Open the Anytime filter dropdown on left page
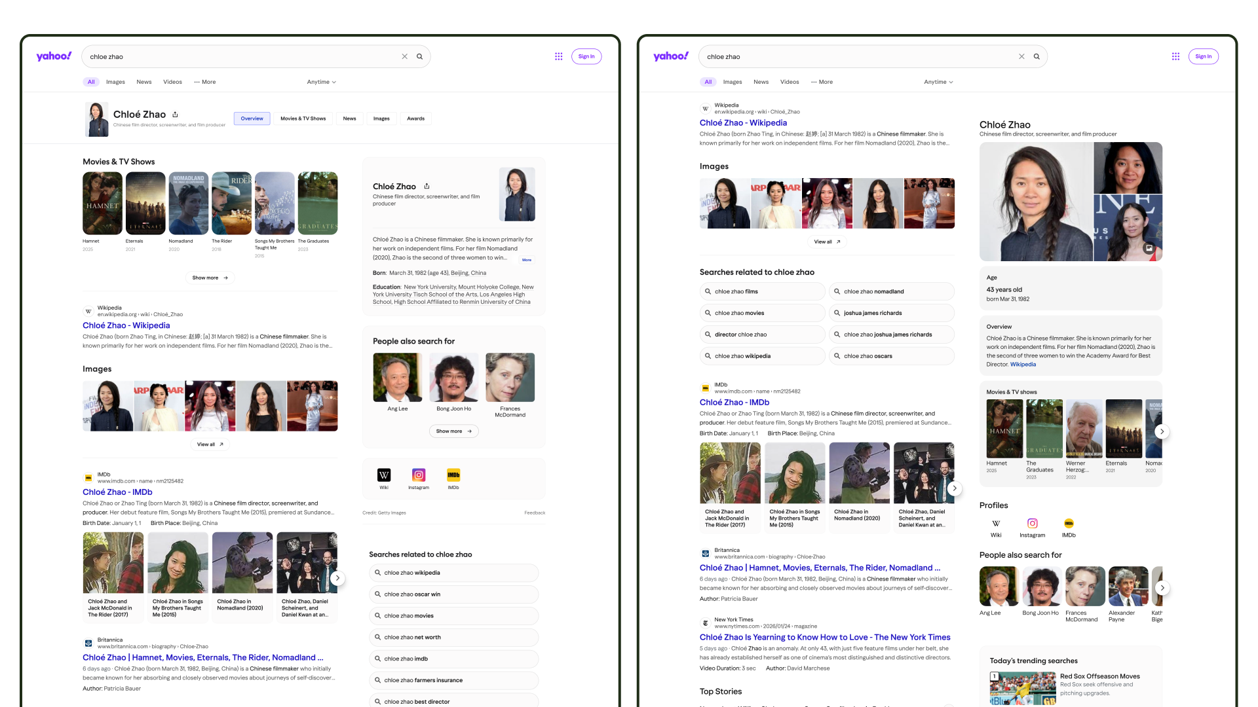 [321, 82]
